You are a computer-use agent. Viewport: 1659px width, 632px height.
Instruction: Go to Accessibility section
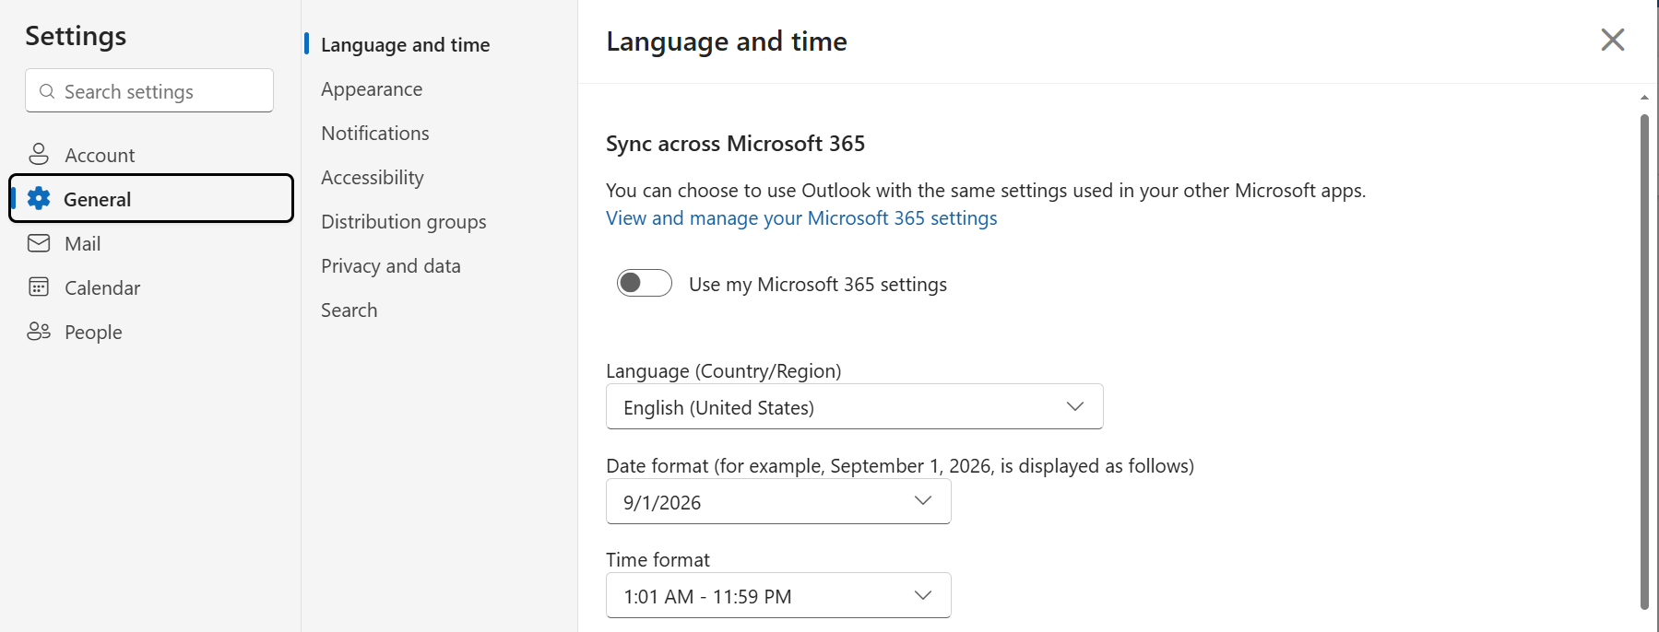click(373, 177)
